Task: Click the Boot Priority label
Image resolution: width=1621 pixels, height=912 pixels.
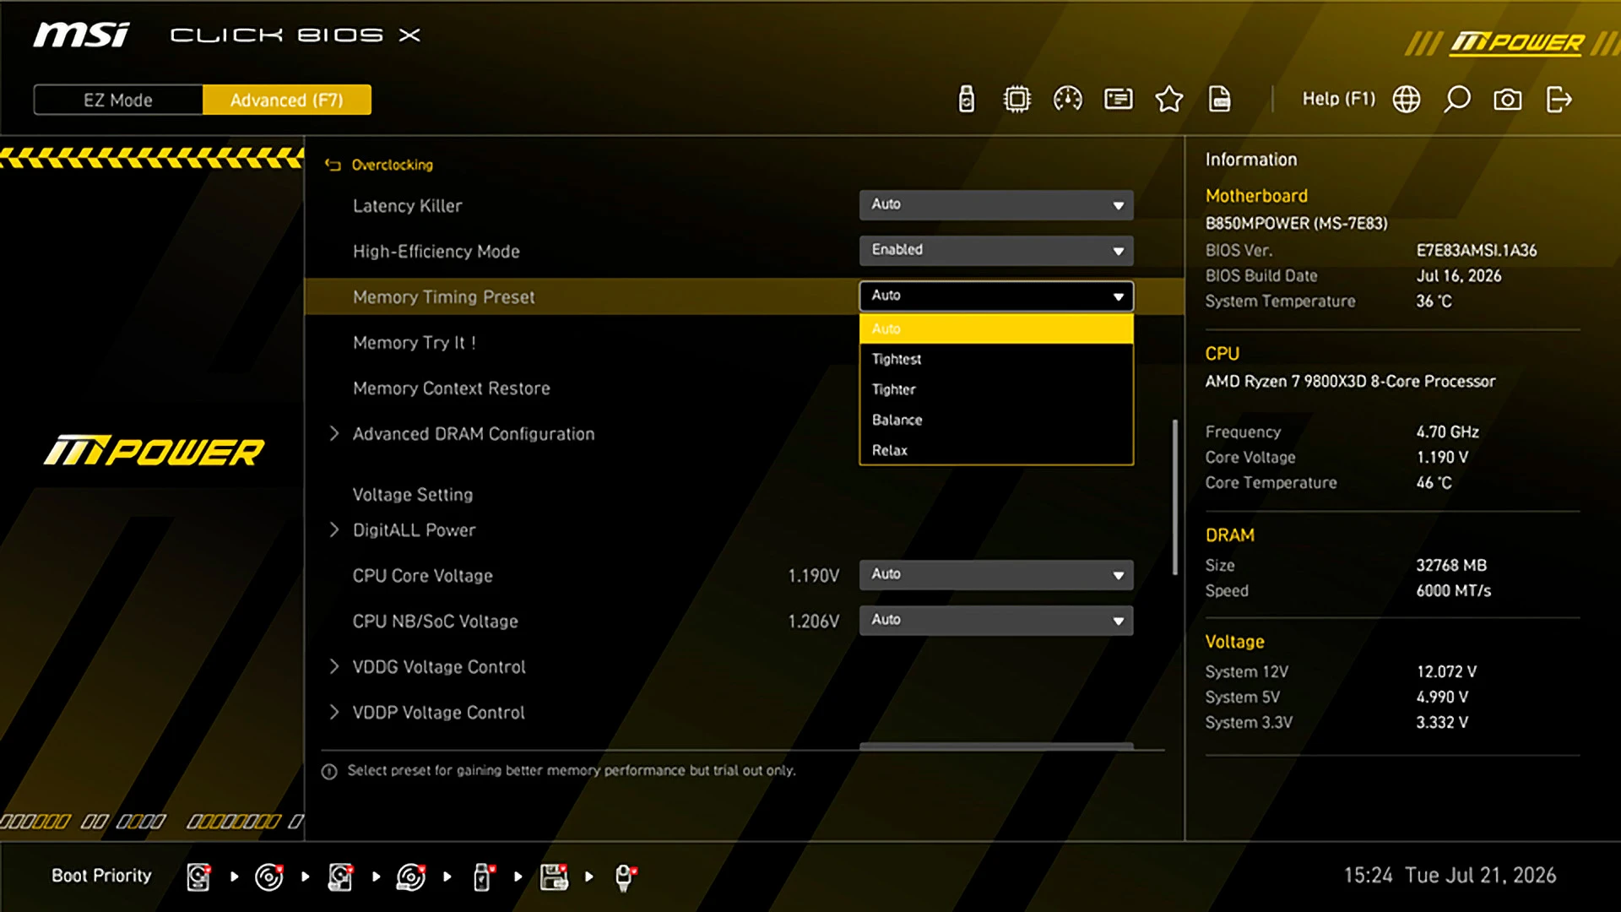Action: [101, 876]
